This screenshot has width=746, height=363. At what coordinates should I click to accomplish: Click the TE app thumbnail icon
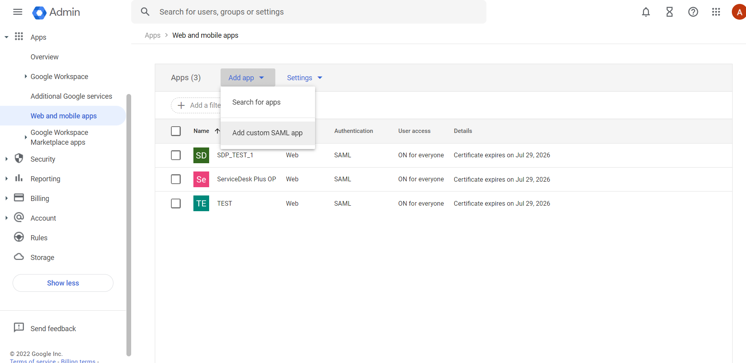(x=201, y=203)
